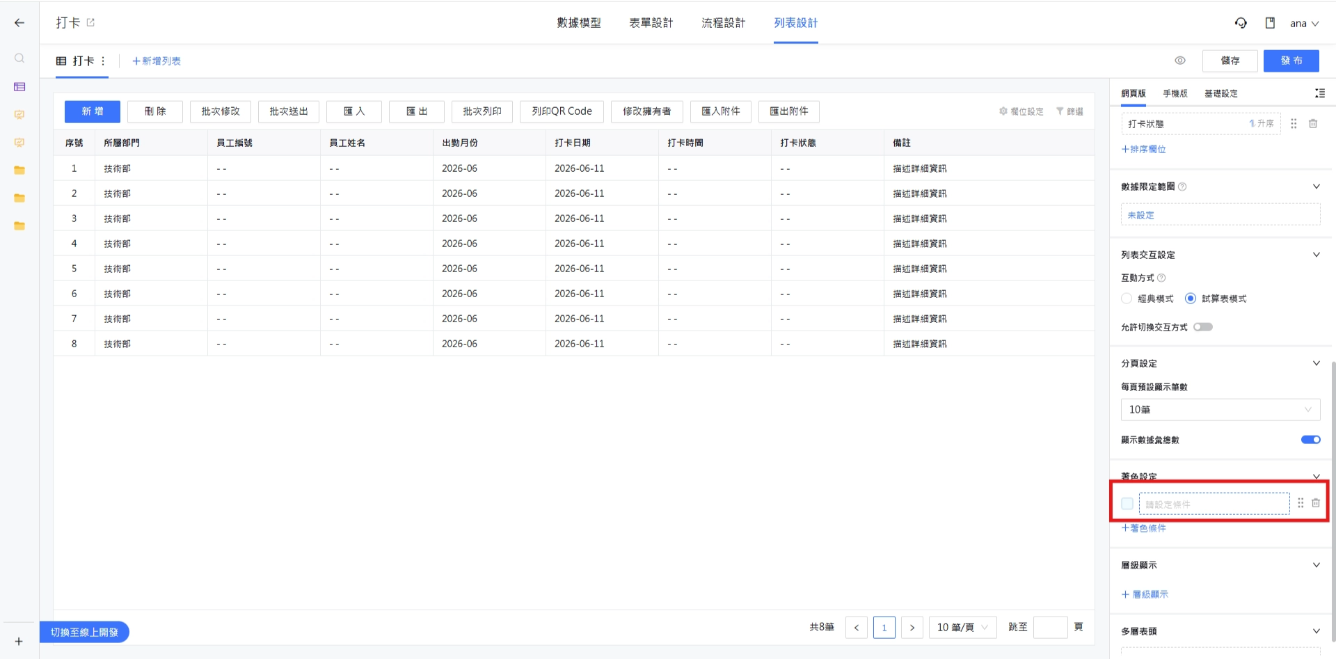The height and width of the screenshot is (659, 1336).
Task: Switch to 基礎設定 panel tab
Action: [x=1221, y=93]
